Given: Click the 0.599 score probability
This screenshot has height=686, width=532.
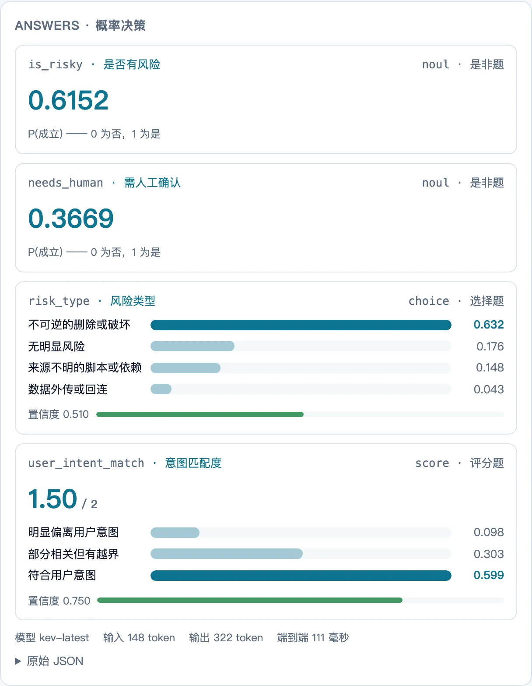Looking at the screenshot, I should point(489,575).
